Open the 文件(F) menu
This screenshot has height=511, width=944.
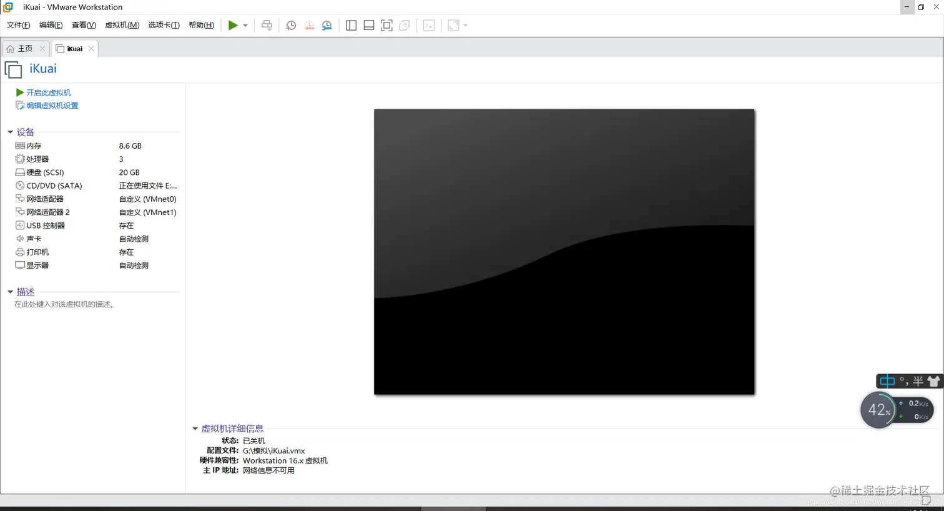tap(18, 25)
